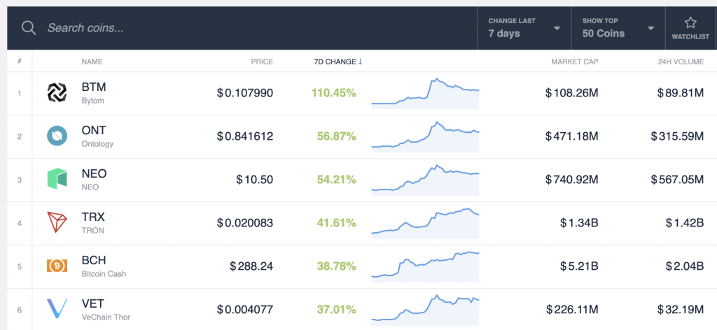Click the TRON 7-day sparkline chart
The width and height of the screenshot is (717, 330).
click(425, 223)
